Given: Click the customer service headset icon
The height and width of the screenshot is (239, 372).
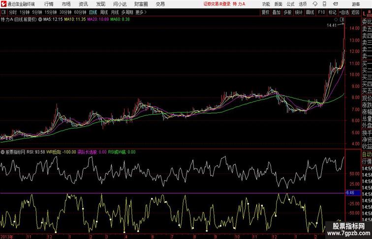Looking at the screenshot, I should pyautogui.click(x=315, y=4).
